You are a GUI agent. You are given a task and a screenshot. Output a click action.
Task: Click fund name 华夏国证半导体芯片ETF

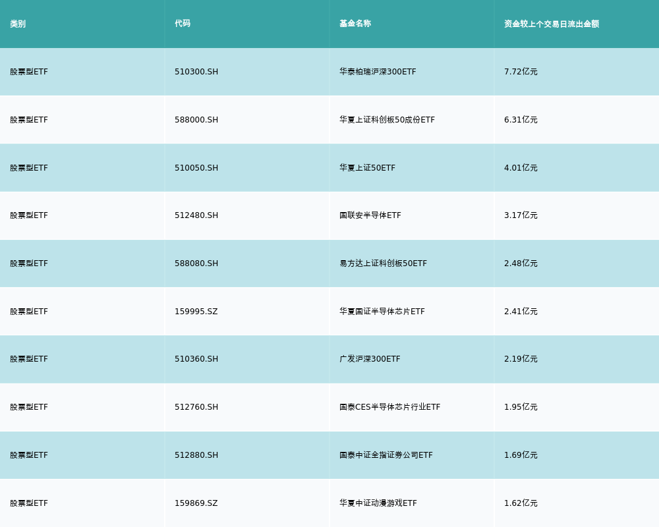click(382, 312)
